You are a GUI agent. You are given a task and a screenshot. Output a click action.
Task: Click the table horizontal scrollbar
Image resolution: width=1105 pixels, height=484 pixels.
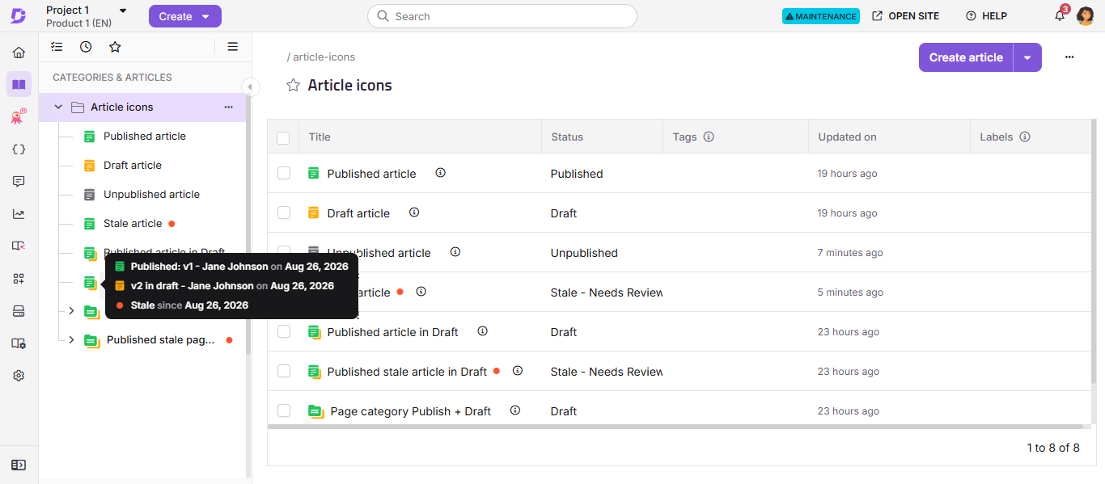coord(675,426)
